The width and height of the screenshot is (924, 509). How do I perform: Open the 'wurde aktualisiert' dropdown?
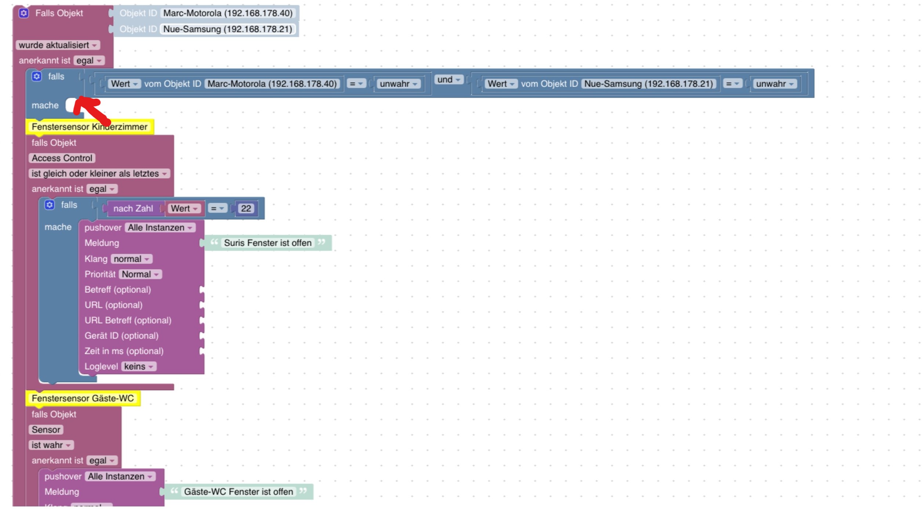pyautogui.click(x=58, y=45)
